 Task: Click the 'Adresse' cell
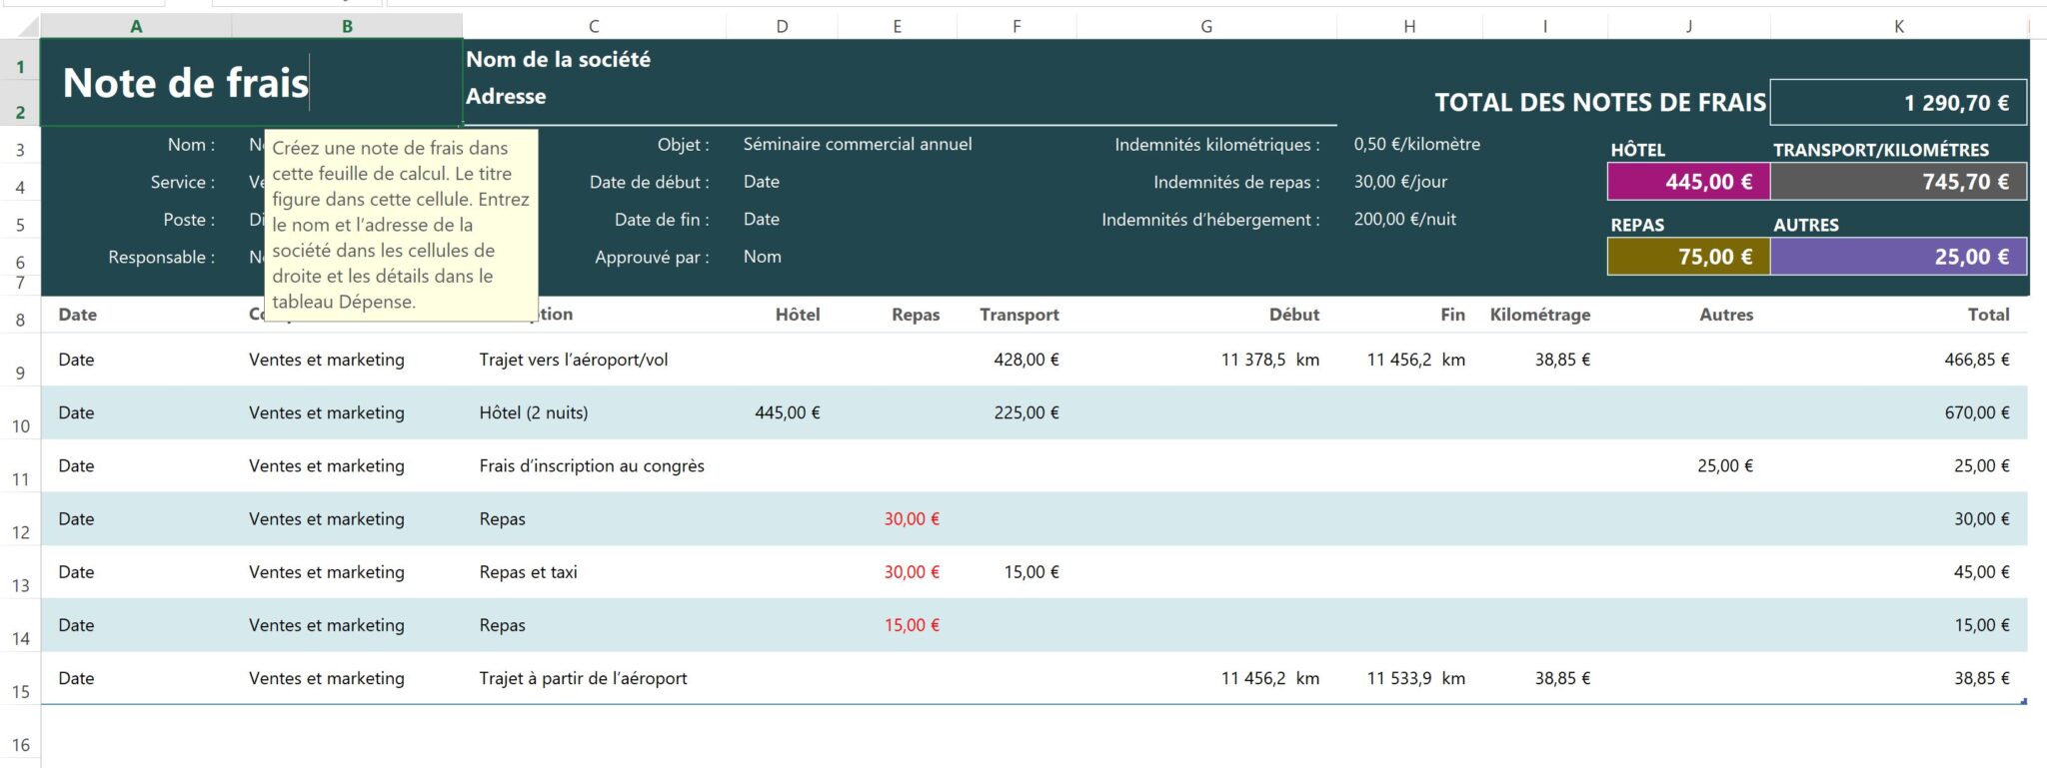(506, 97)
